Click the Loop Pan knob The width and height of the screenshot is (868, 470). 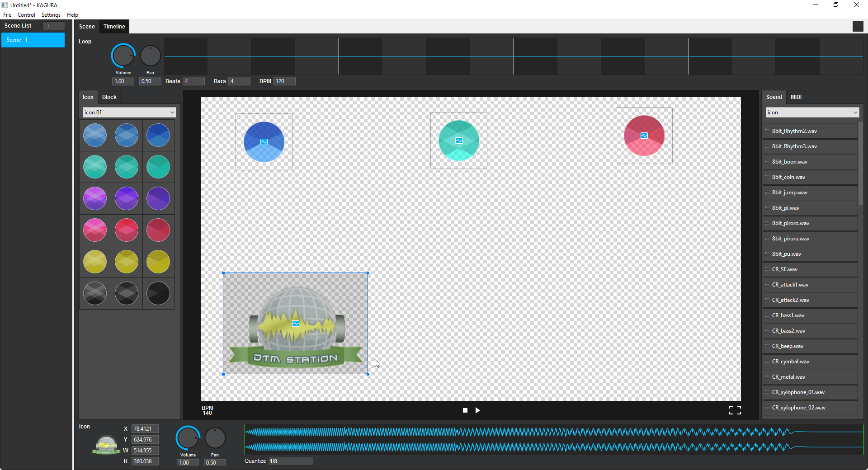150,56
